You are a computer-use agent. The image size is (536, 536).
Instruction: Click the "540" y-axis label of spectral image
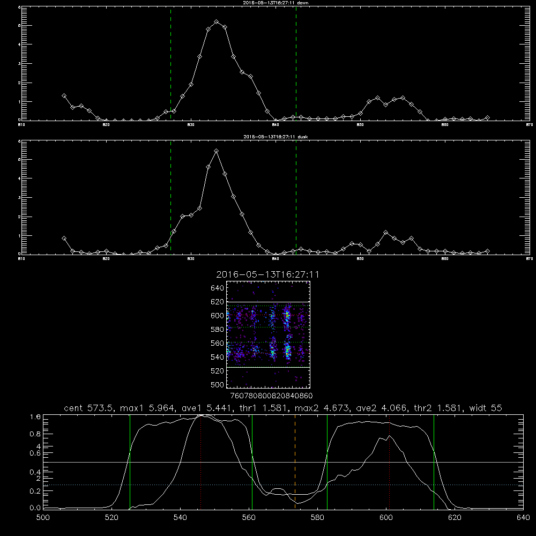click(218, 357)
